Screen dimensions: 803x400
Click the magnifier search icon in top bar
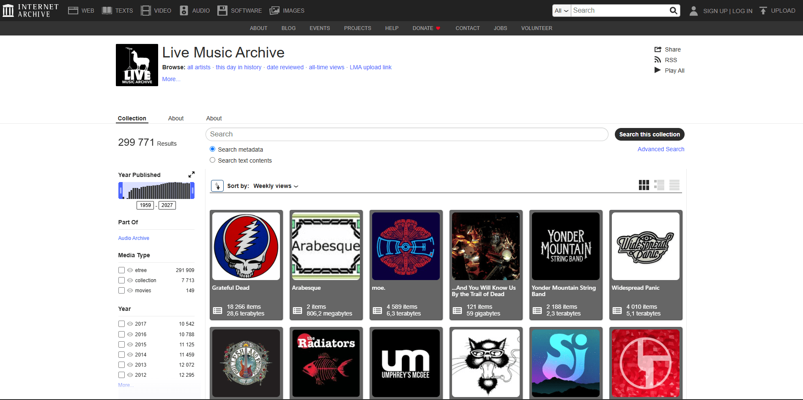tap(674, 11)
